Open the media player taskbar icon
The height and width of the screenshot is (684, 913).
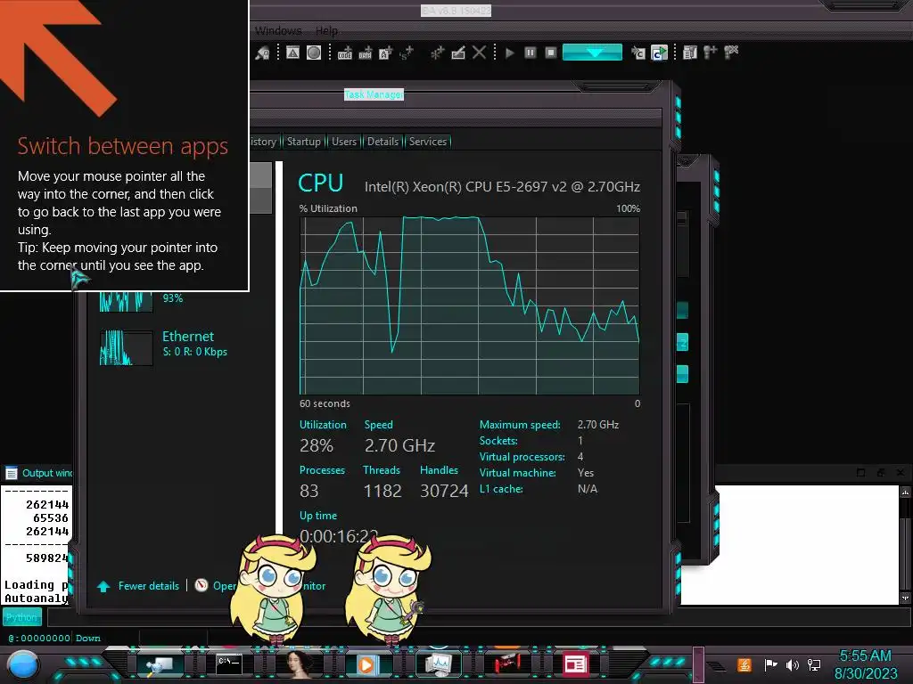366,664
